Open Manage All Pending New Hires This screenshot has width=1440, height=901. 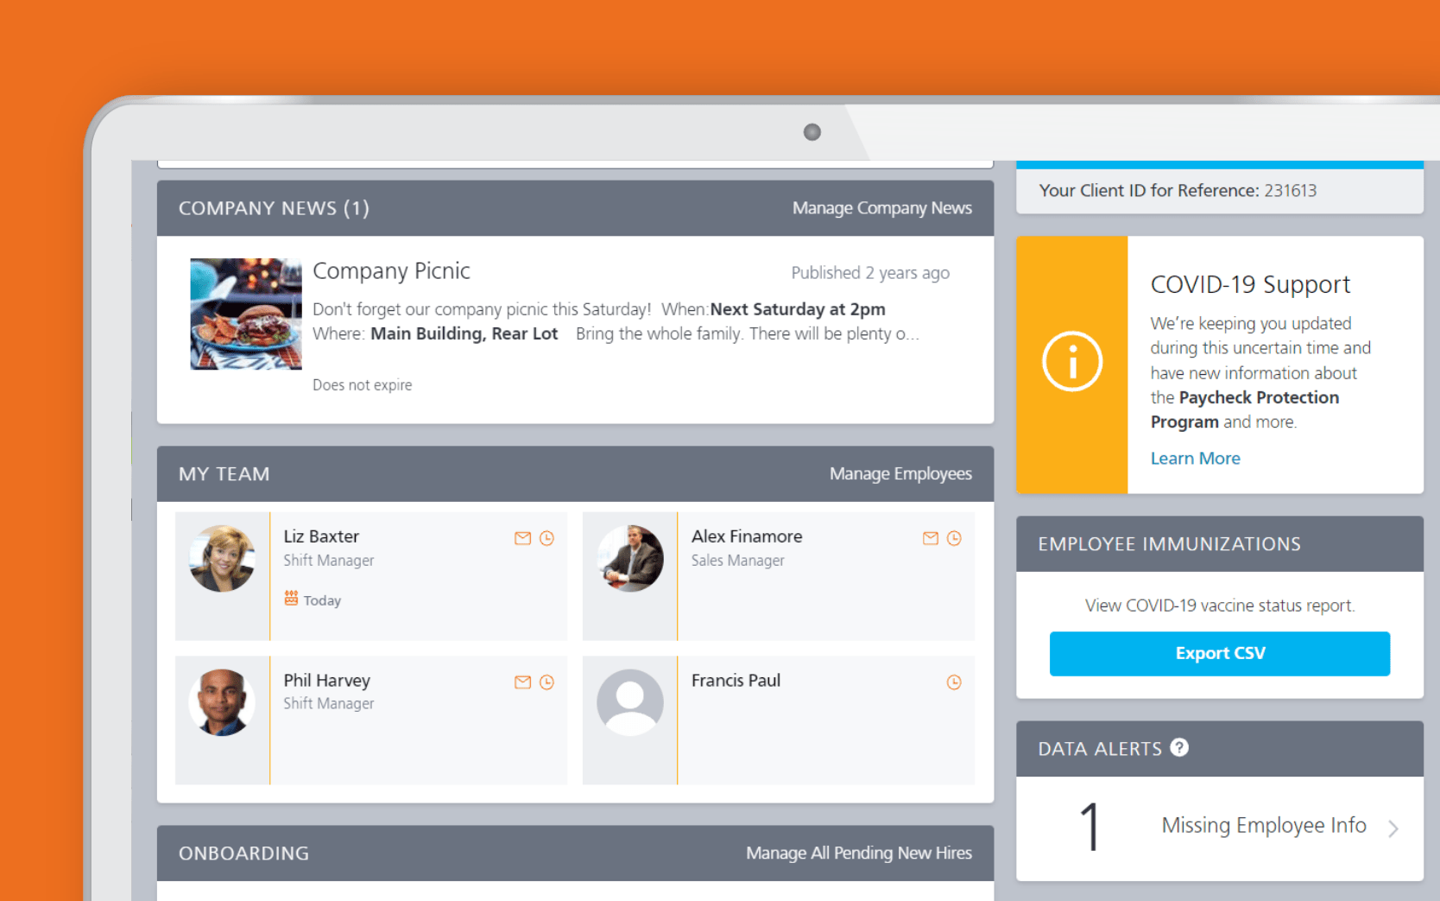pos(859,853)
